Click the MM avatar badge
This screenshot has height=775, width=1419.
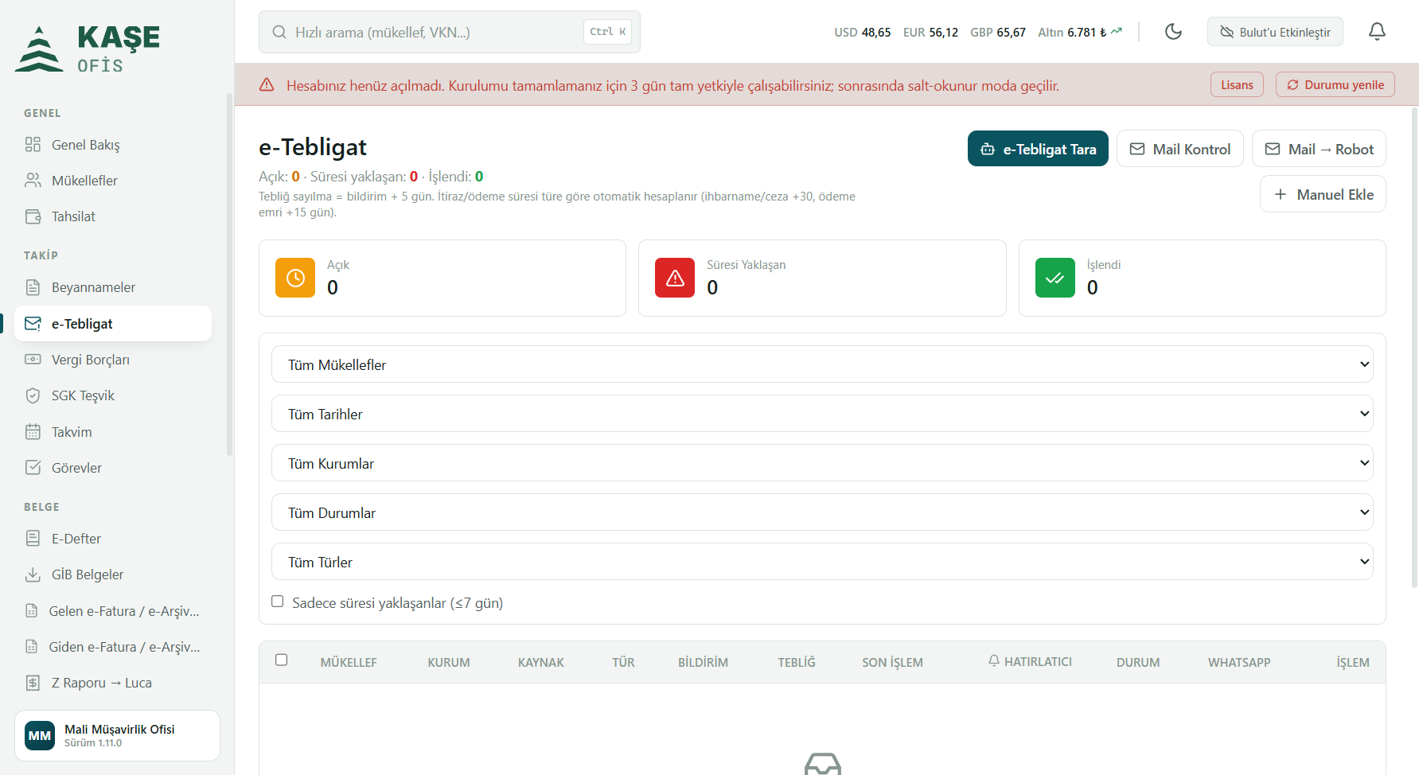(40, 735)
